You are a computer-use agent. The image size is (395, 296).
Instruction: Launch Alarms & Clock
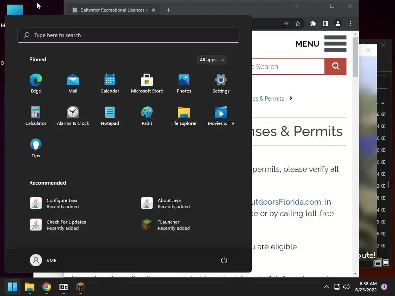73,116
